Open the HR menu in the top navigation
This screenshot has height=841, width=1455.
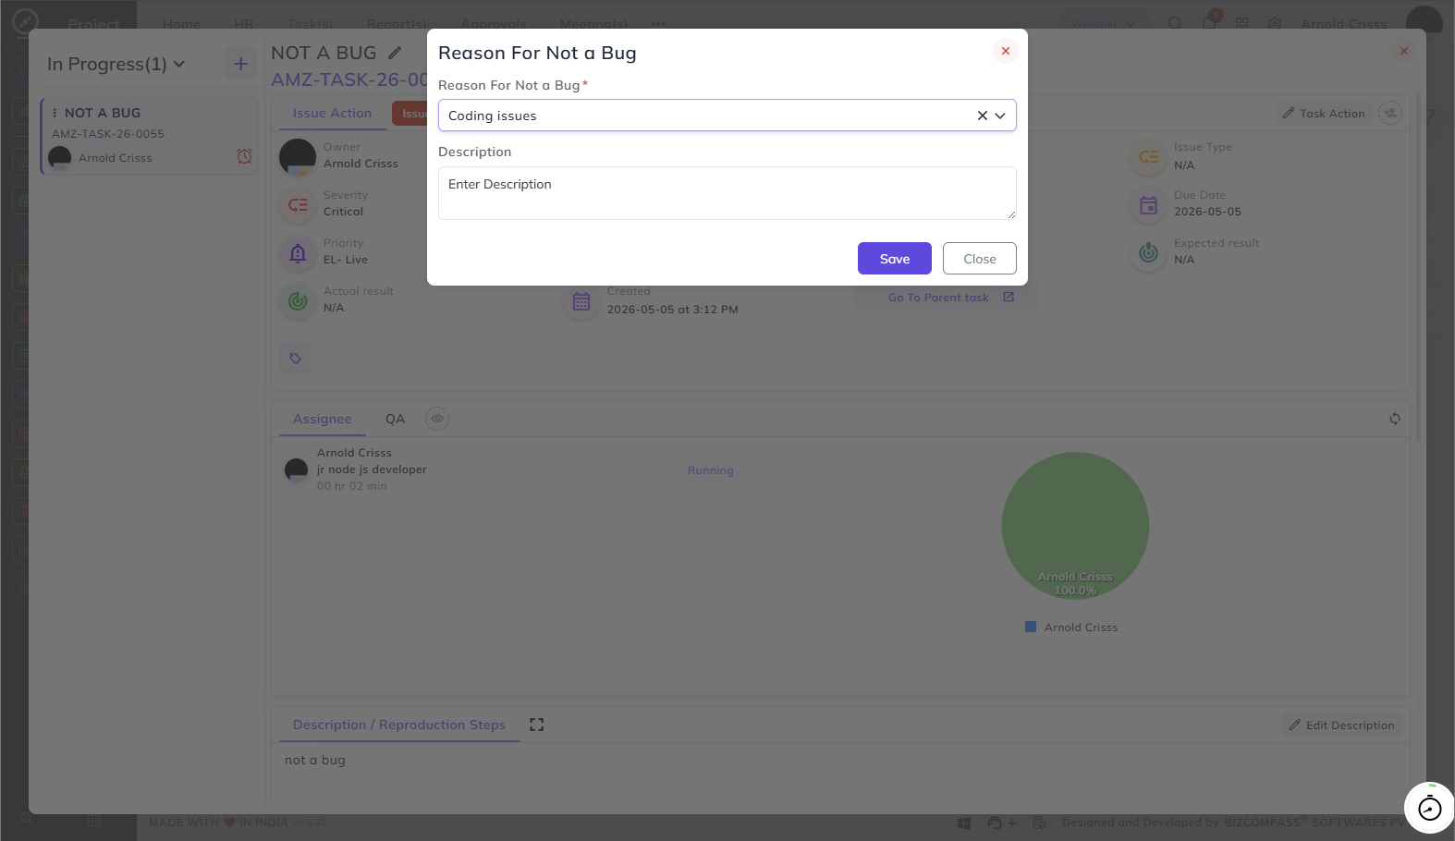(243, 24)
